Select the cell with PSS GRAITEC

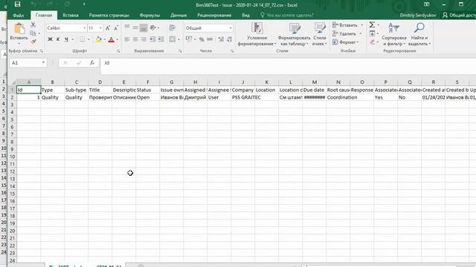[x=243, y=97]
